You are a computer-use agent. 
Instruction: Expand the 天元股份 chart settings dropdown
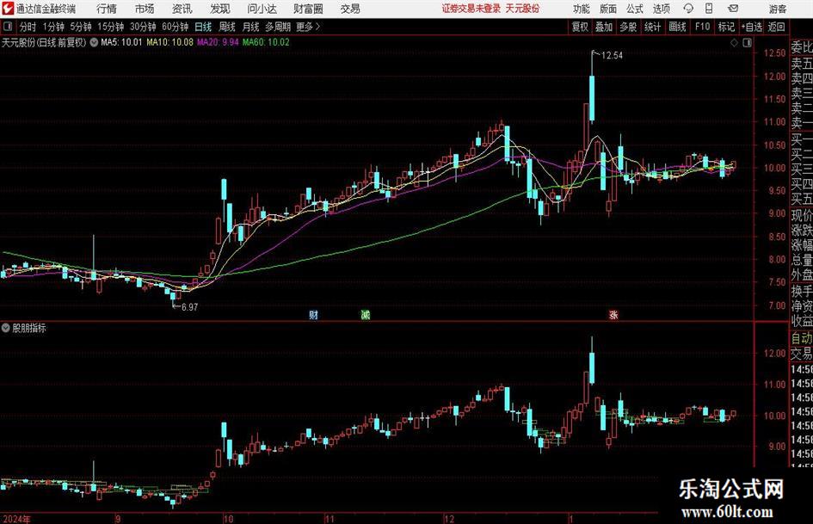pyautogui.click(x=94, y=42)
